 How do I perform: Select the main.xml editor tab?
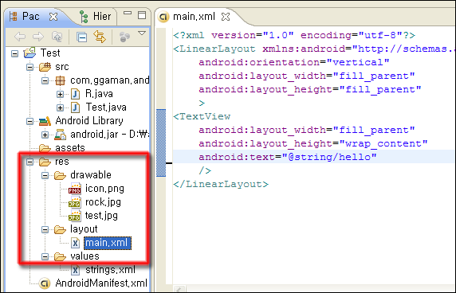(194, 17)
